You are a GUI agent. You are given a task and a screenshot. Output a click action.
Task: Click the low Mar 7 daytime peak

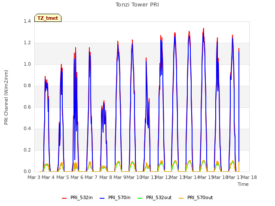[104, 101]
